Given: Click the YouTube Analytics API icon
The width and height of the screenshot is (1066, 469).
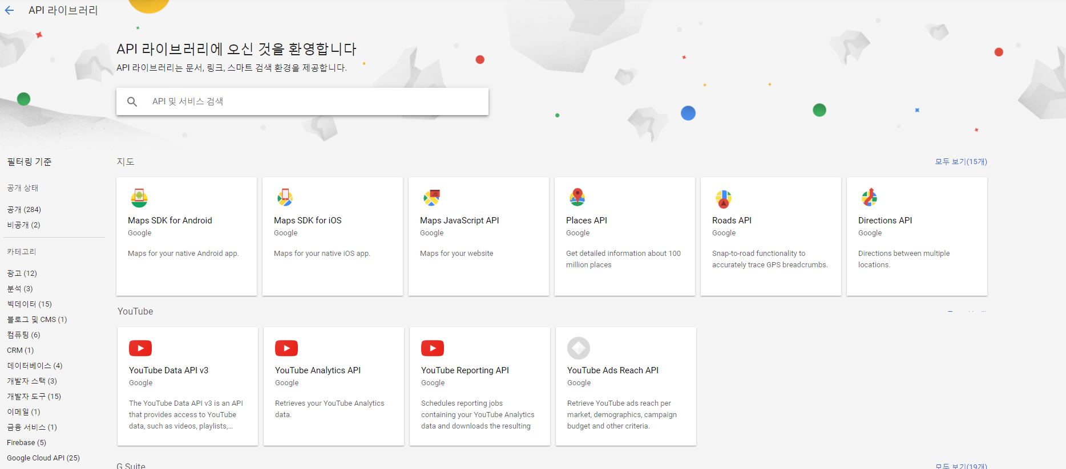Looking at the screenshot, I should coord(286,348).
